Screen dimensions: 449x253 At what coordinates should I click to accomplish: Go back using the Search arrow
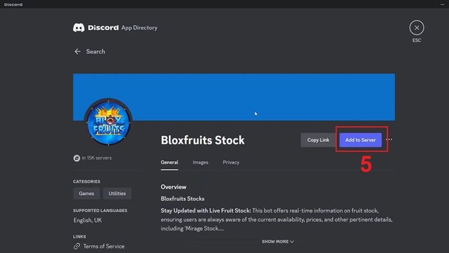coord(78,51)
